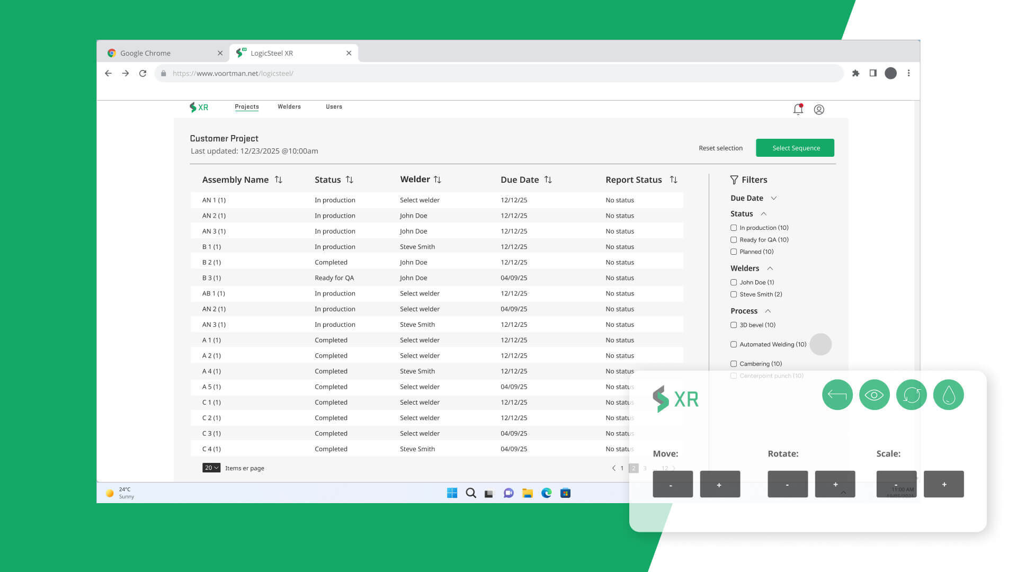Screen dimensions: 1017x572
Task: Open the chat app on taskbar
Action: pos(508,493)
